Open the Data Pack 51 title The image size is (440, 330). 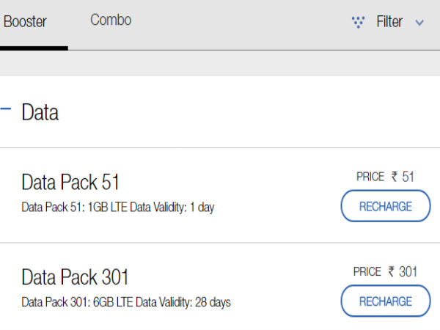(70, 183)
